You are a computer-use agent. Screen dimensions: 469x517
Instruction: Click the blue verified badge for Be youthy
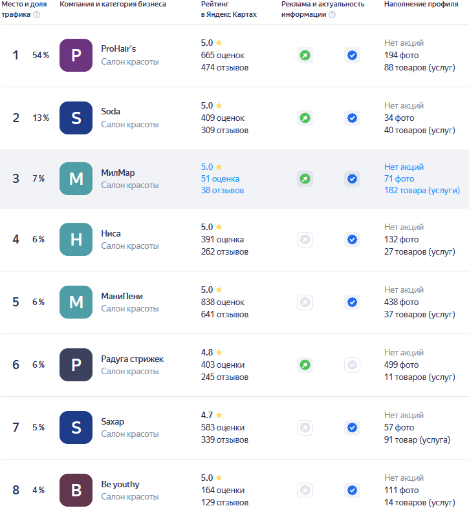(352, 490)
